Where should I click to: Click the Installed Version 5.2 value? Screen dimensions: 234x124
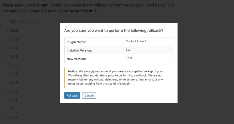tap(128, 50)
